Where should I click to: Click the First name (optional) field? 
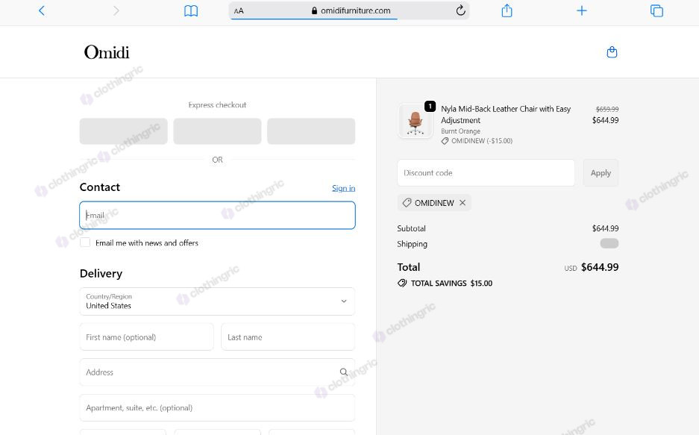(x=147, y=337)
